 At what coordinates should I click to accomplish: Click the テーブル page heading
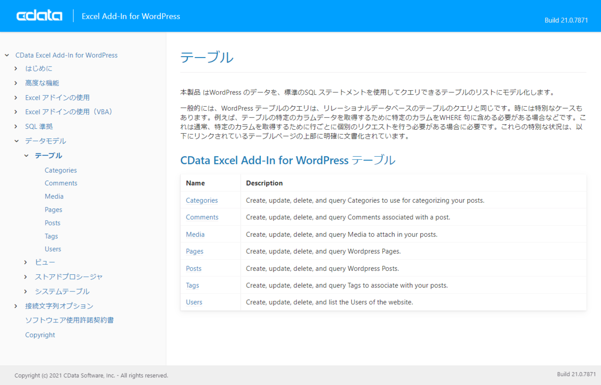pos(207,58)
